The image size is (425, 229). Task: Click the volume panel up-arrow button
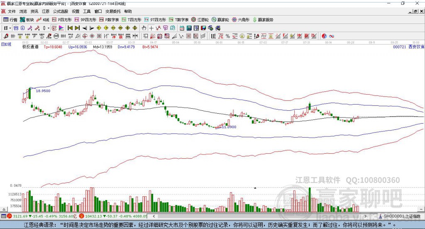[x=4, y=209]
